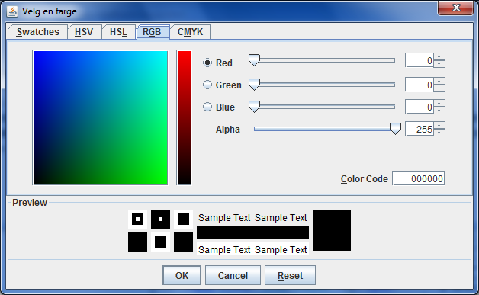Focus the Color Code hex field
Viewport: 479px width, 295px height.
(419, 178)
